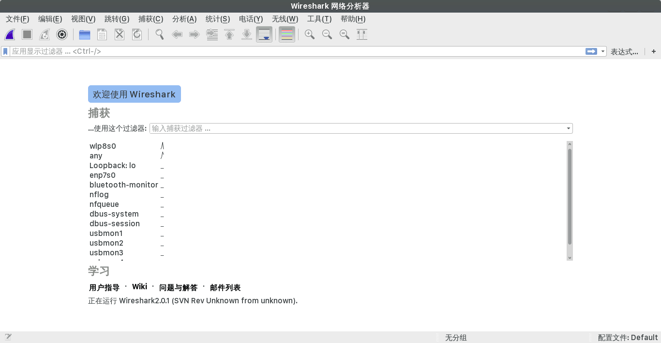The width and height of the screenshot is (661, 343).
Task: Click the 配置文件: Default status entry
Action: pyautogui.click(x=628, y=337)
